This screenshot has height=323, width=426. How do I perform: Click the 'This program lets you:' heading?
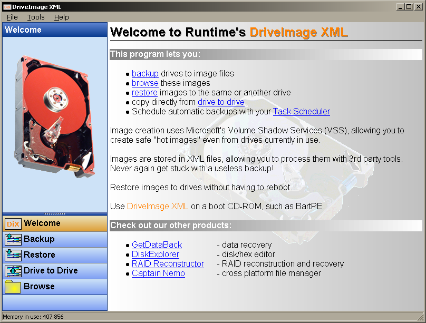[155, 54]
